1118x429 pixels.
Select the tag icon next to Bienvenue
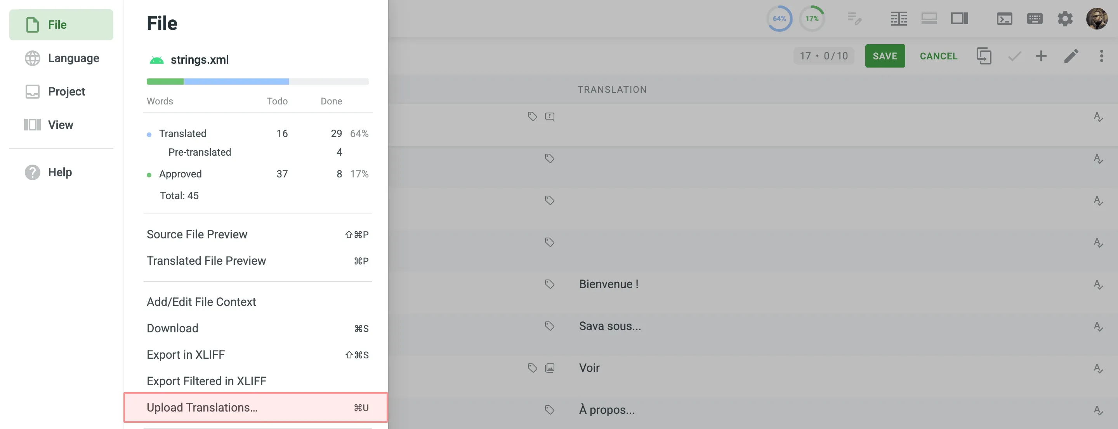point(549,284)
